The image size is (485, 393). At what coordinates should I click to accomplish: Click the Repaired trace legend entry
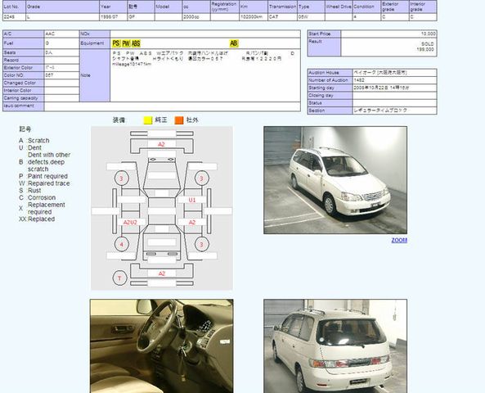pos(48,183)
